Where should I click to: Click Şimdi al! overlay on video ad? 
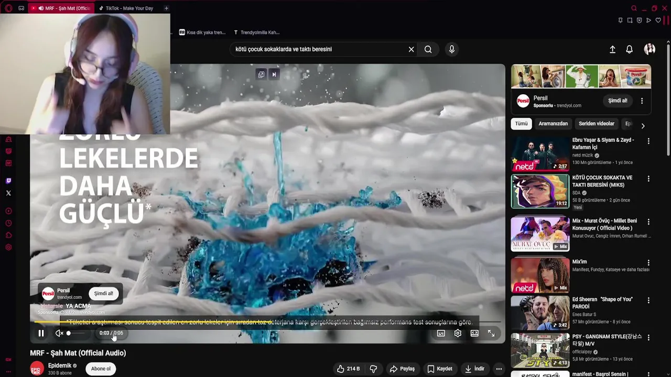[103, 294]
